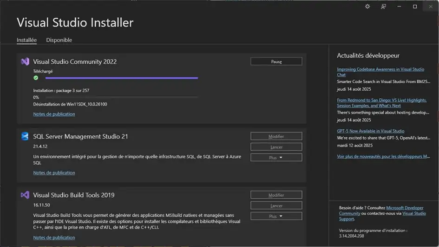The height and width of the screenshot is (247, 439).
Task: Click the Actualités développeur heading
Action: [368, 55]
